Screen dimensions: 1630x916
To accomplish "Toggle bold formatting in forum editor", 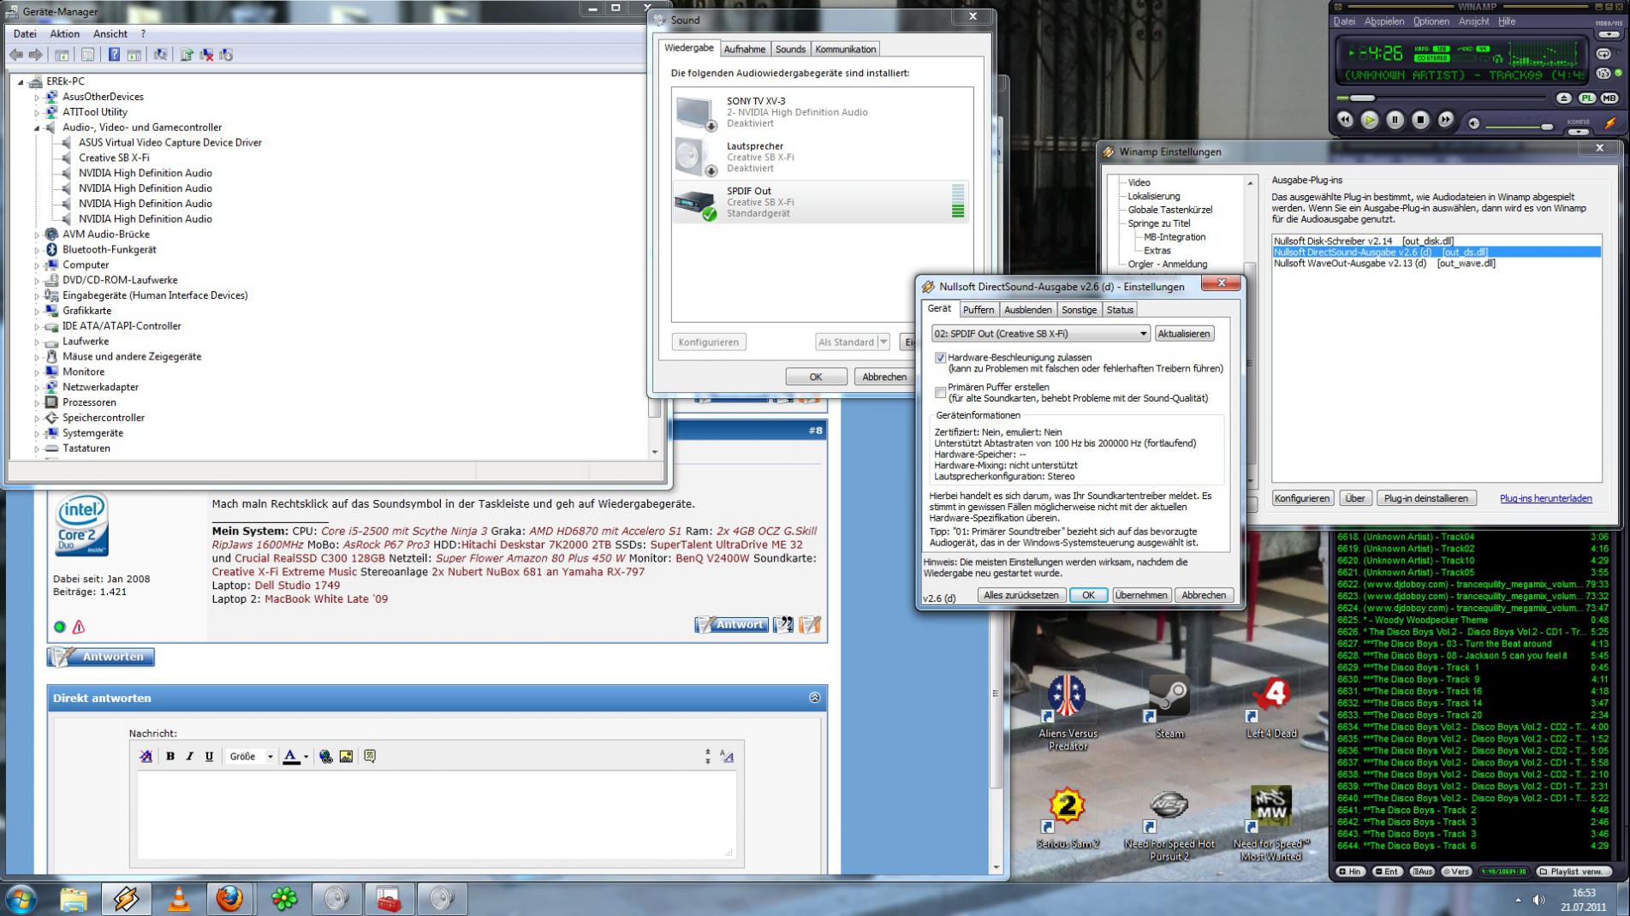I will click(170, 757).
